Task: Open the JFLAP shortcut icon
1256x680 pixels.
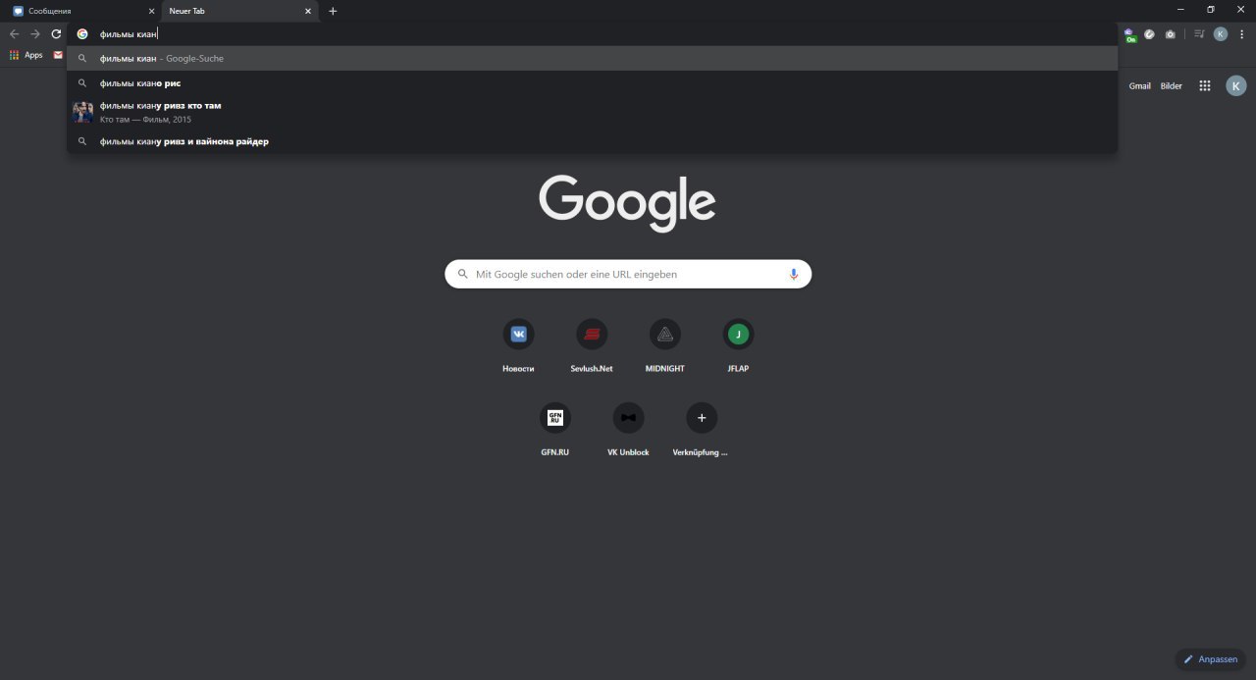Action: coord(738,335)
